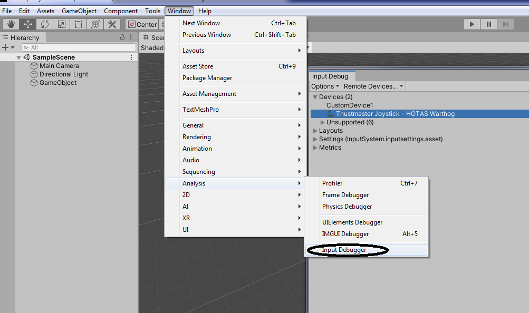The image size is (529, 313).
Task: Click the Unity scene icon beside SampleScene
Action: click(x=27, y=57)
